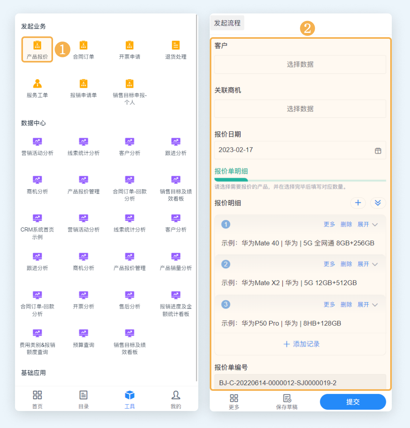Click the 提交 button
Image resolution: width=410 pixels, height=428 pixels.
click(353, 402)
